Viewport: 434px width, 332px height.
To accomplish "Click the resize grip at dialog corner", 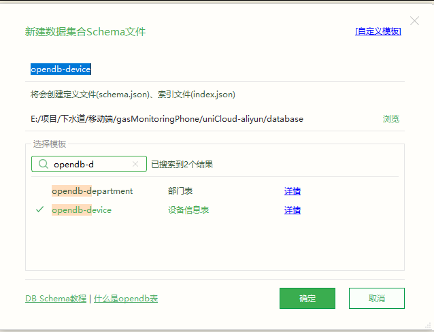I will tap(428, 325).
